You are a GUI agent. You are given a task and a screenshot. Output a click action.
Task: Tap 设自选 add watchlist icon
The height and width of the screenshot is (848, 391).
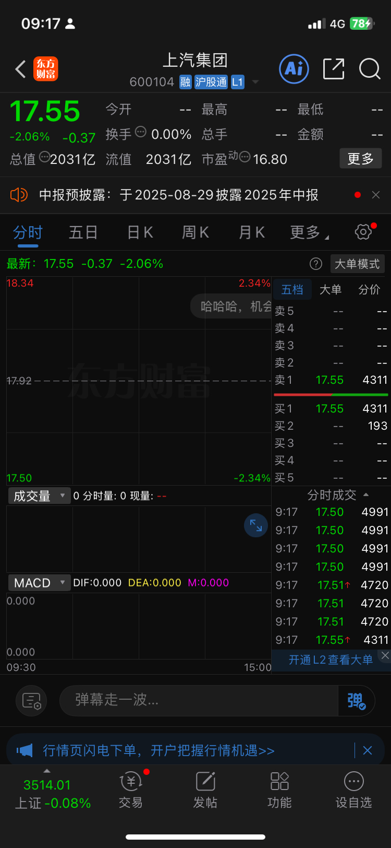(x=354, y=790)
